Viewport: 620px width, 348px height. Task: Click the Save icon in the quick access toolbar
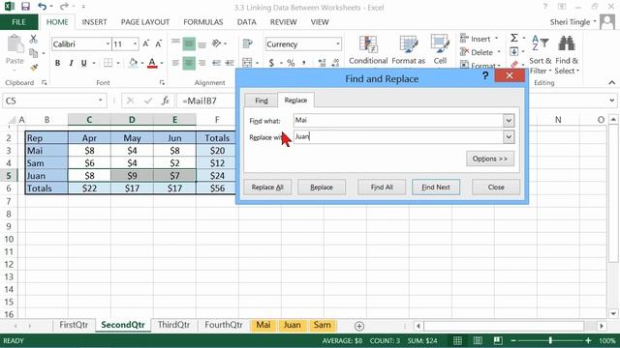[26, 7]
